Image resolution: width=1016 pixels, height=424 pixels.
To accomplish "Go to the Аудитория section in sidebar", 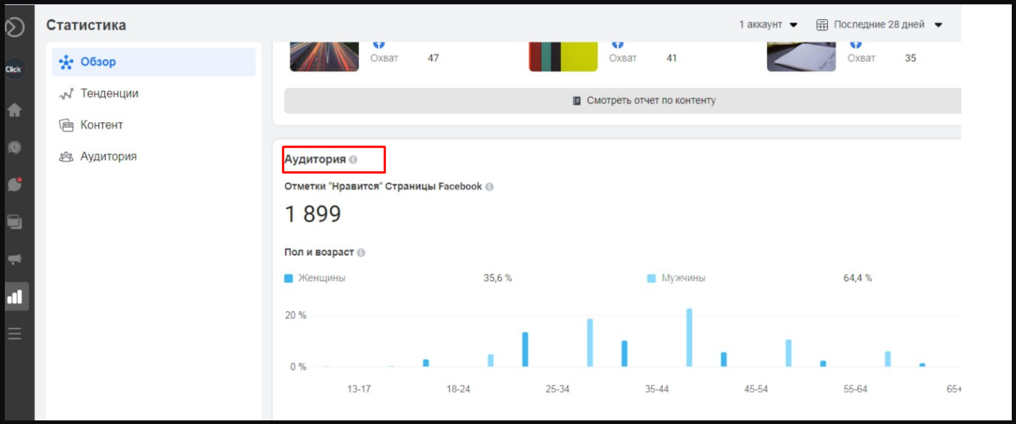I will 108,157.
